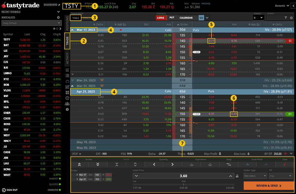Move strikes up with double up arrows
296x194 pixels.
pyautogui.click(x=79, y=164)
